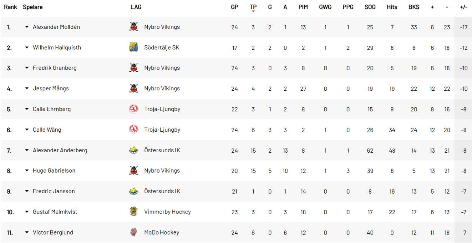Screen dimensions: 472x243
Task: Open Gustaf Malmkvist player link
Action: pyautogui.click(x=55, y=212)
